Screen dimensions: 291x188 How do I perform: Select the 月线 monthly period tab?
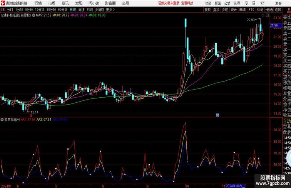click(90, 10)
